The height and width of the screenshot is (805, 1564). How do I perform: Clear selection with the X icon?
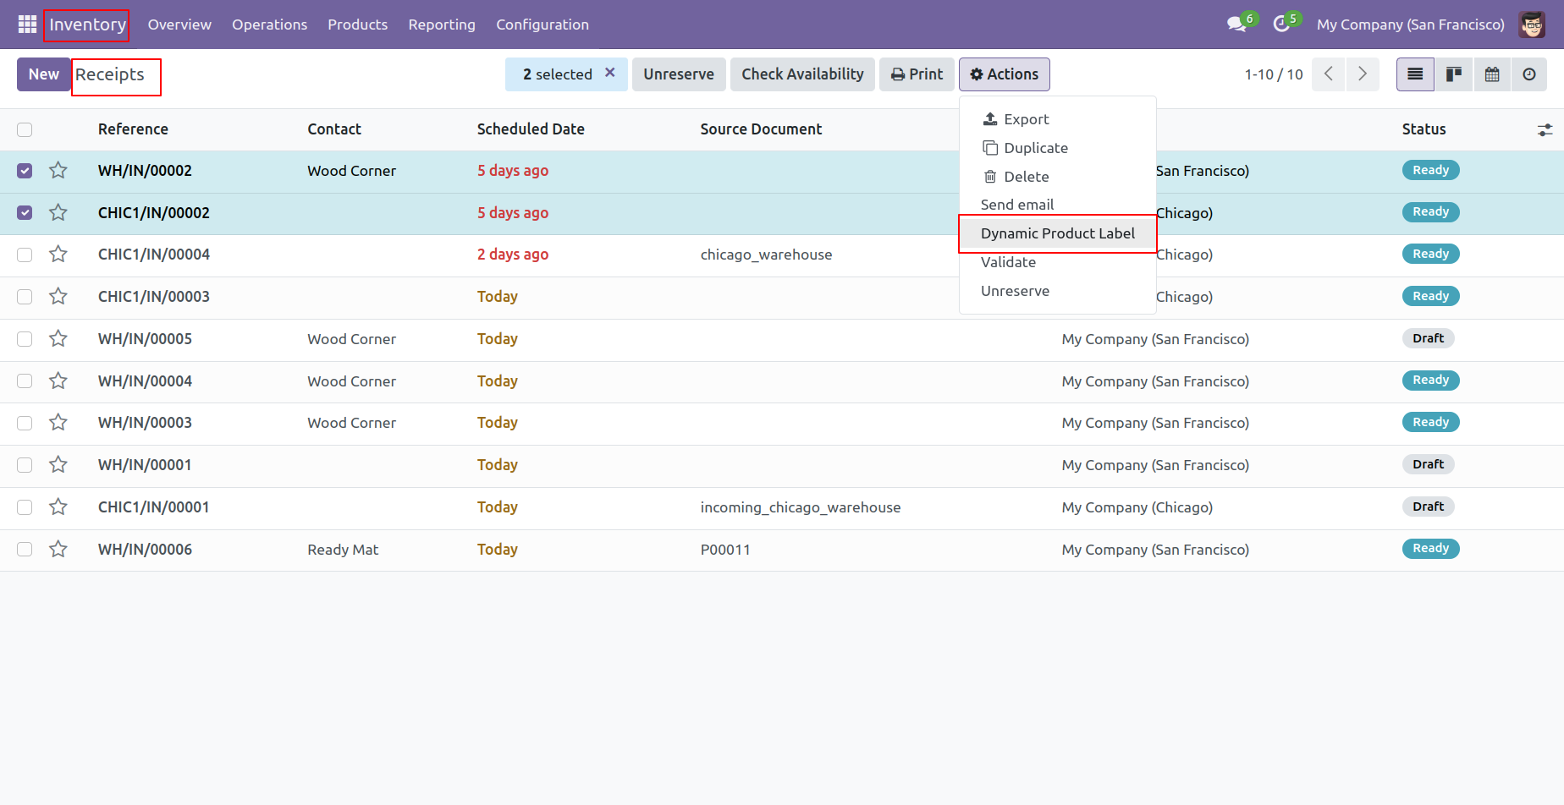click(x=609, y=73)
